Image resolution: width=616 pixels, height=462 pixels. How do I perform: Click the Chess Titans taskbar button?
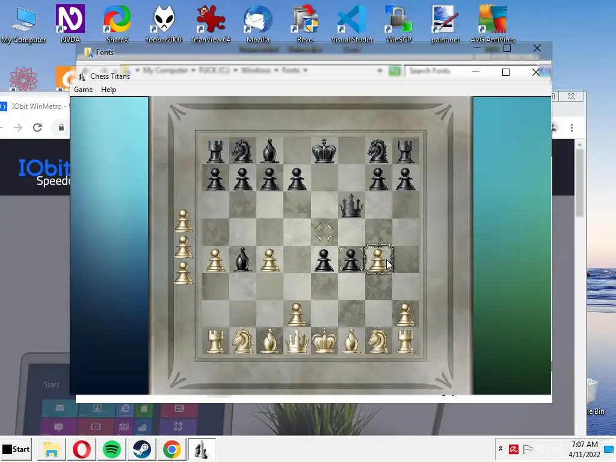(x=202, y=449)
